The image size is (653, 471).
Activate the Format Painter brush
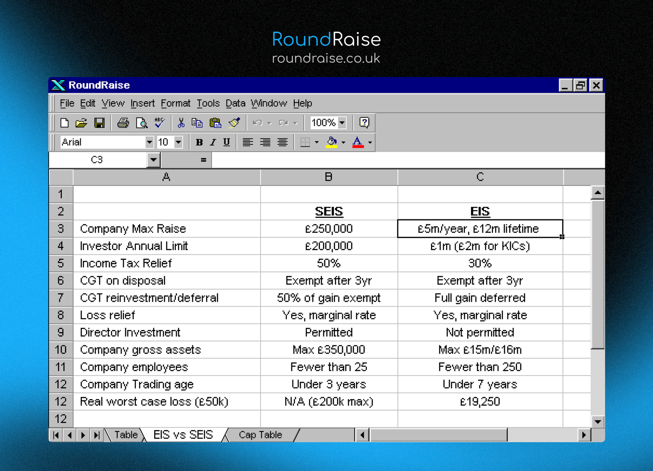(x=234, y=123)
